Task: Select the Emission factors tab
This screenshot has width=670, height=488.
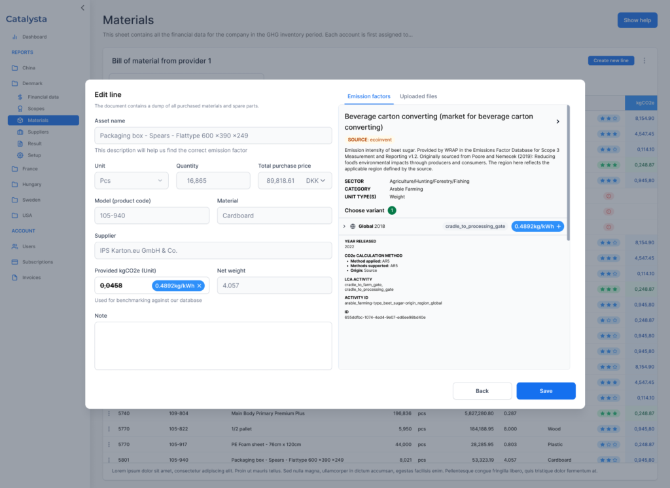Action: coord(368,96)
